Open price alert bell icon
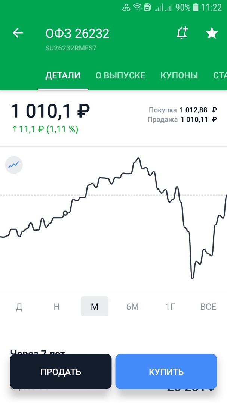Image resolution: width=227 pixels, height=403 pixels. pyautogui.click(x=182, y=33)
